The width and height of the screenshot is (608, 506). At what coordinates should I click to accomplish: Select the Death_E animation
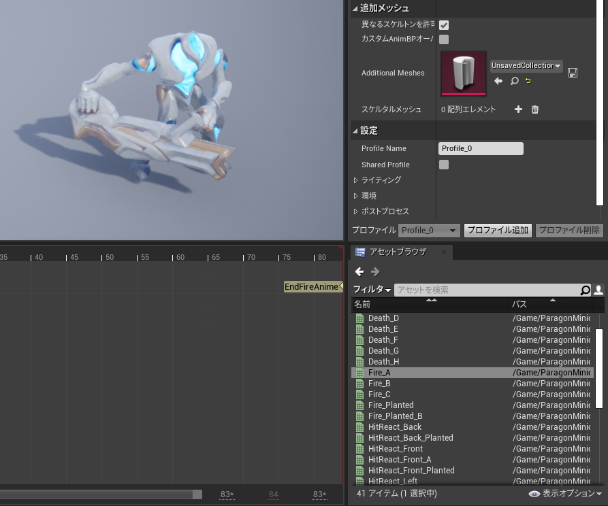tap(473, 329)
